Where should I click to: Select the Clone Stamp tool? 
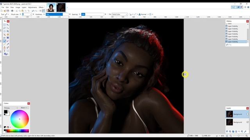[5, 47]
